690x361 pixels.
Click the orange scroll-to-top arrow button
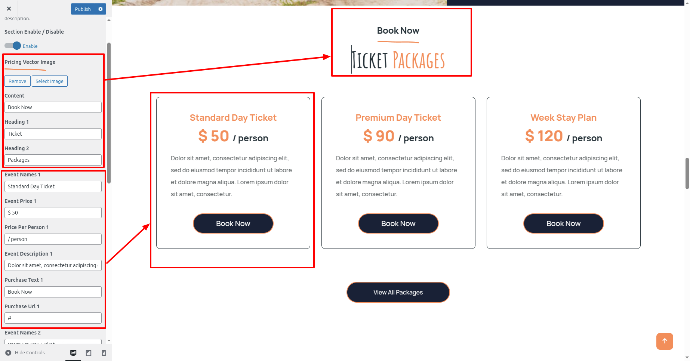(x=665, y=341)
